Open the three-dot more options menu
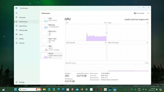 [x=148, y=13]
